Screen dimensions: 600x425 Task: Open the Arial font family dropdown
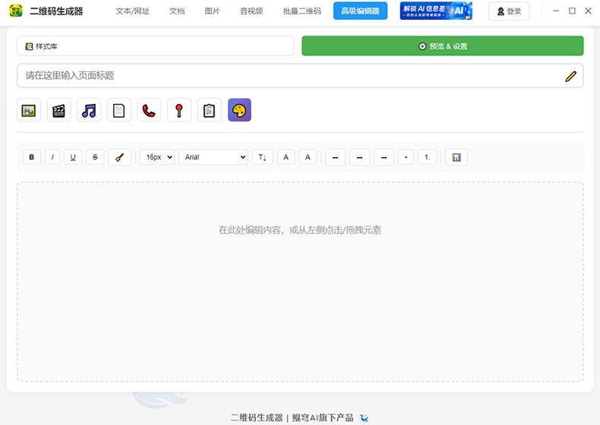coord(213,157)
